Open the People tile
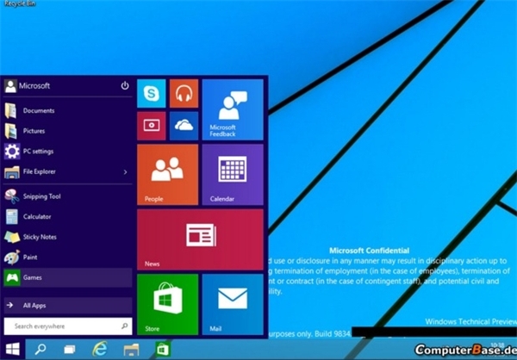This screenshot has height=360, width=517. (x=167, y=174)
